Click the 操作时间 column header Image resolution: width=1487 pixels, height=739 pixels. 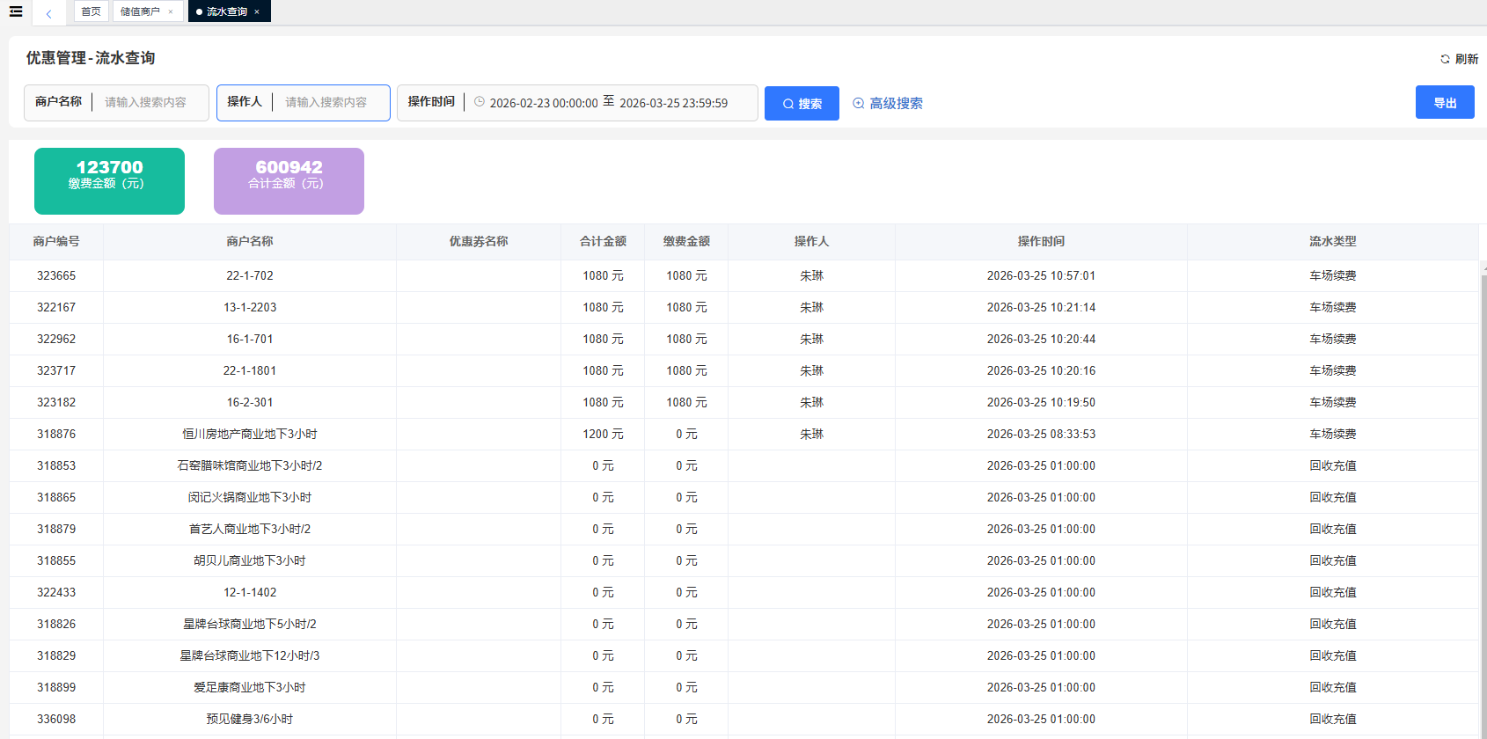[1041, 241]
